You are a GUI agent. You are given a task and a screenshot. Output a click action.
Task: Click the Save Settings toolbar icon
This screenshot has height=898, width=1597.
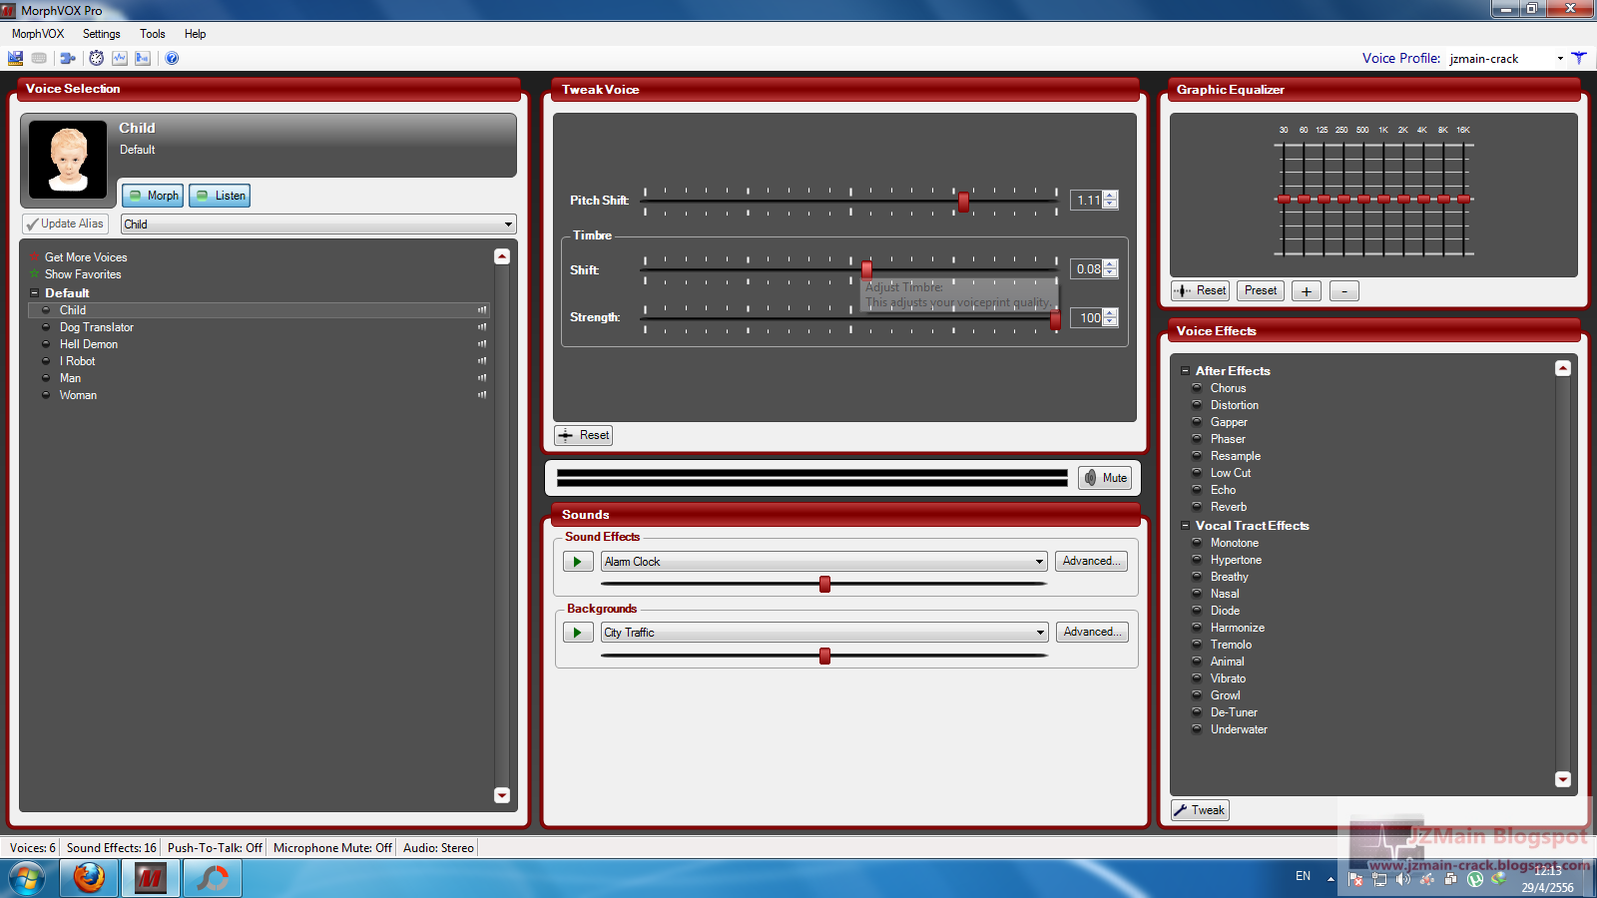(x=15, y=58)
